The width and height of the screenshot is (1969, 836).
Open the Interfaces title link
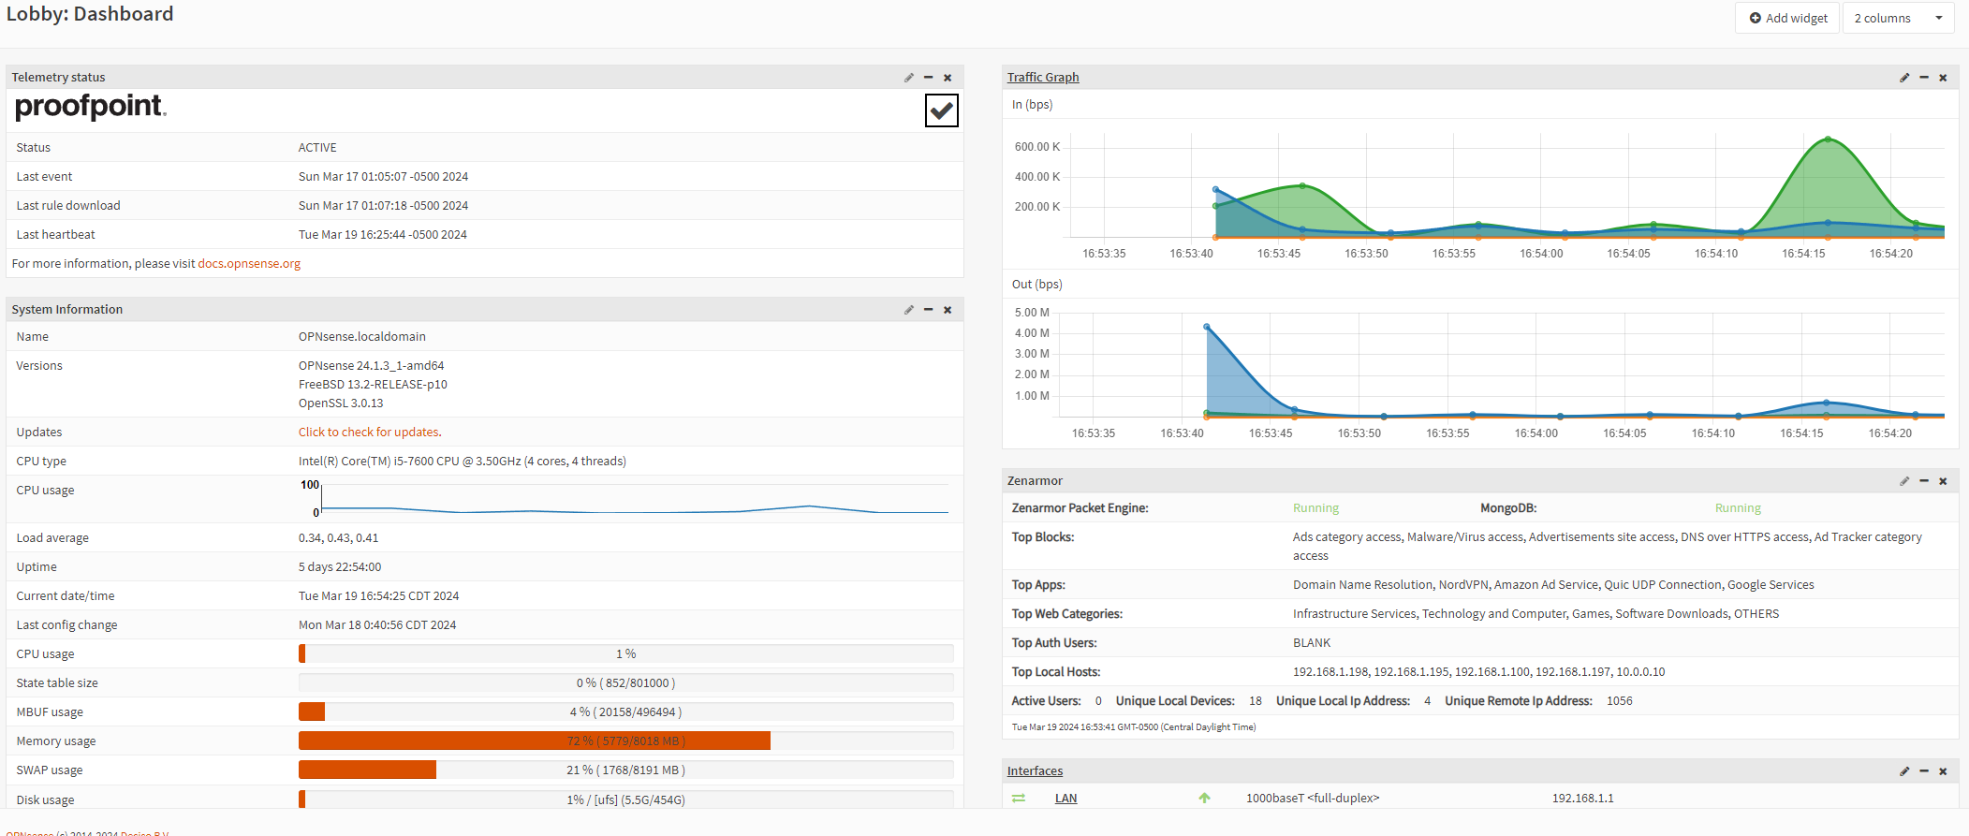tap(1035, 771)
